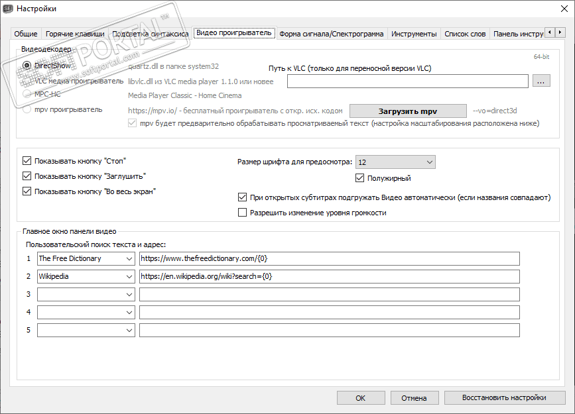Click Восстановить настройки button
Image resolution: width=575 pixels, height=414 pixels.
(x=505, y=398)
